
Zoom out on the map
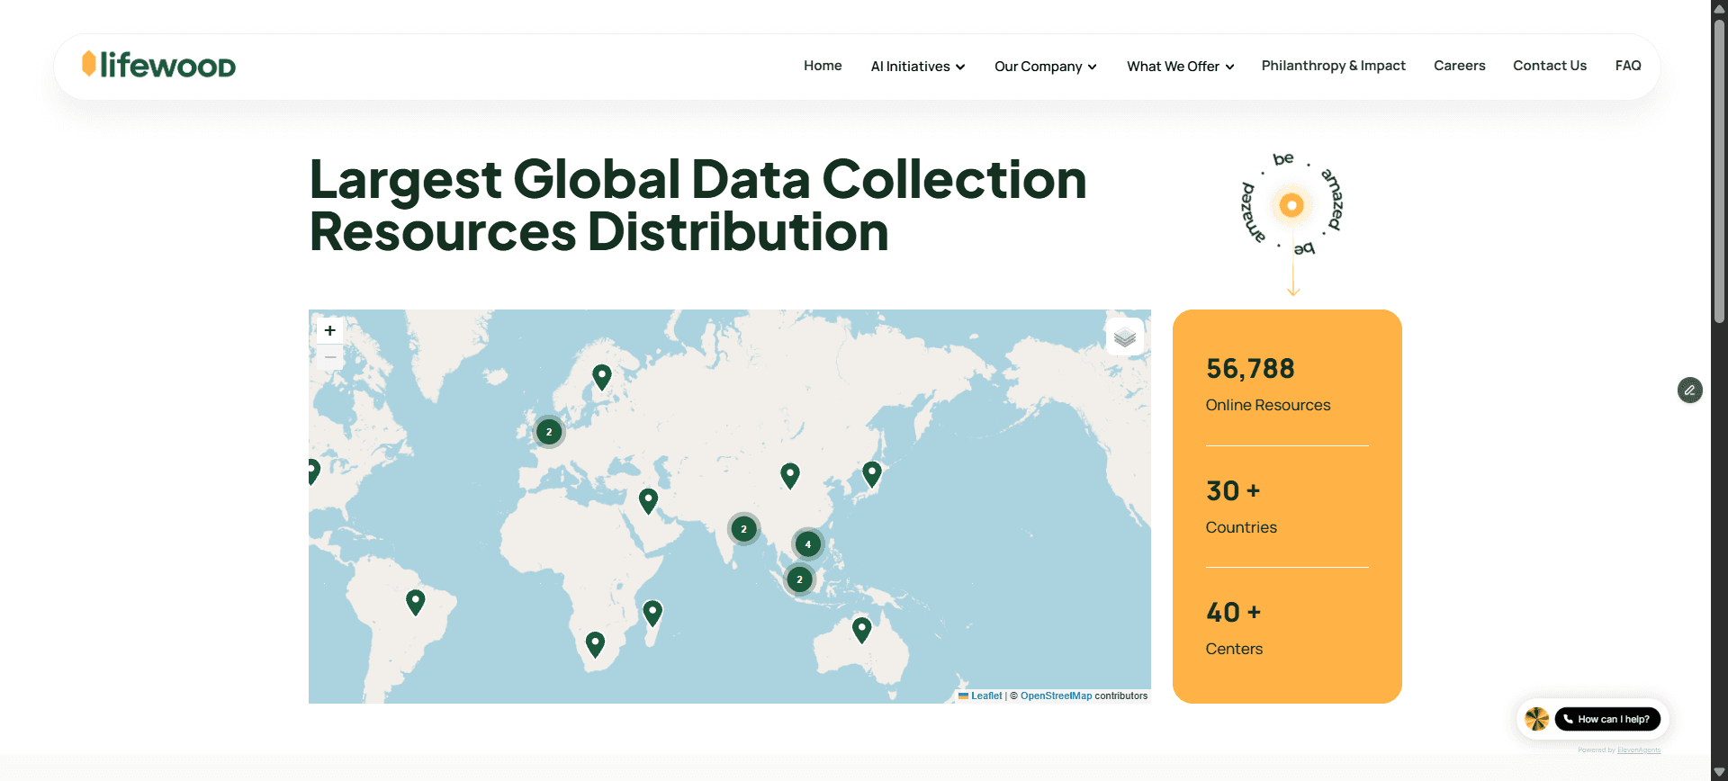point(330,357)
